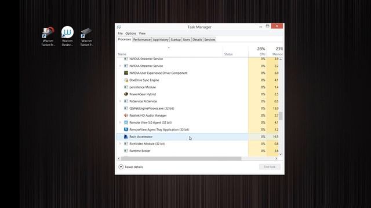Switch to the Startup tab
Image resolution: width=371 pixels, height=208 pixels.
click(x=176, y=40)
